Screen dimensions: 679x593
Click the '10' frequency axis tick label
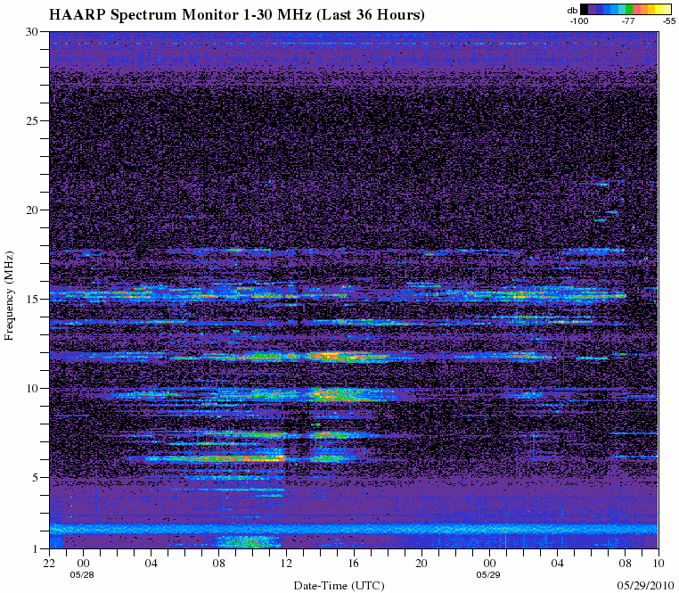coord(32,389)
